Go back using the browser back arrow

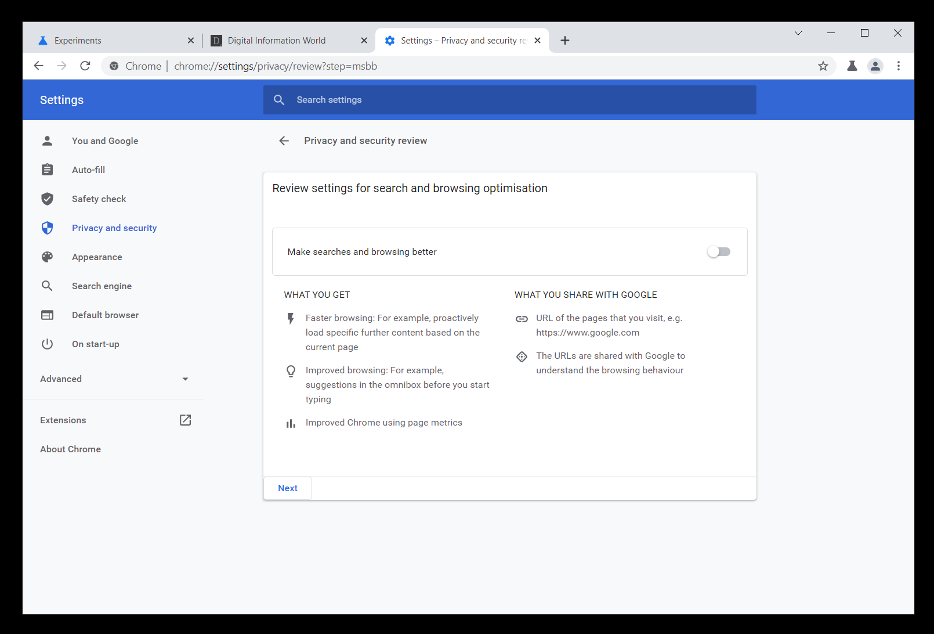[x=38, y=66]
